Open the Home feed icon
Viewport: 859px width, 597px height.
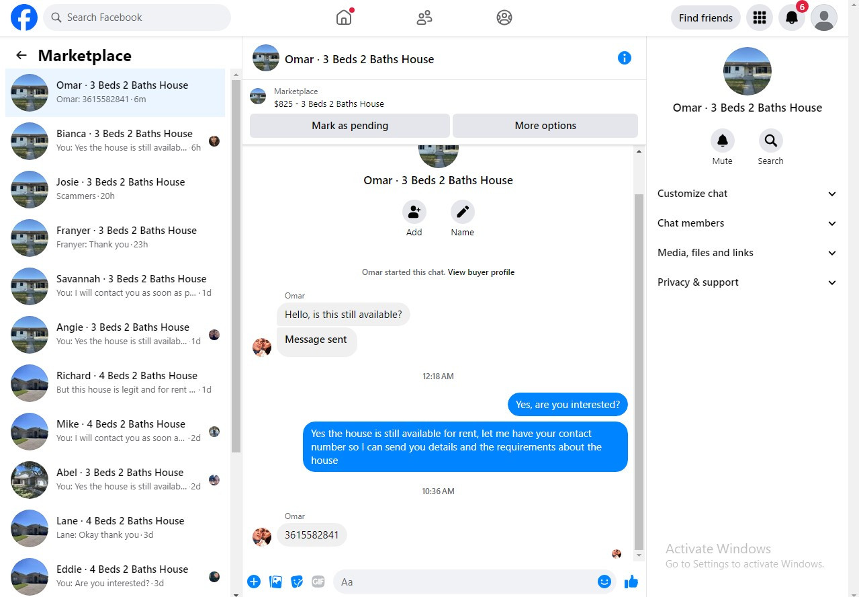click(x=344, y=17)
